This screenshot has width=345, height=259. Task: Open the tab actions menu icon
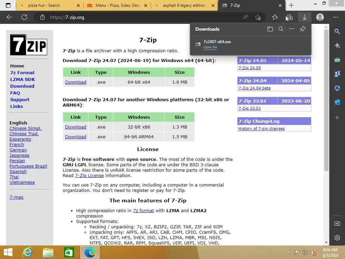[x=8, y=5]
